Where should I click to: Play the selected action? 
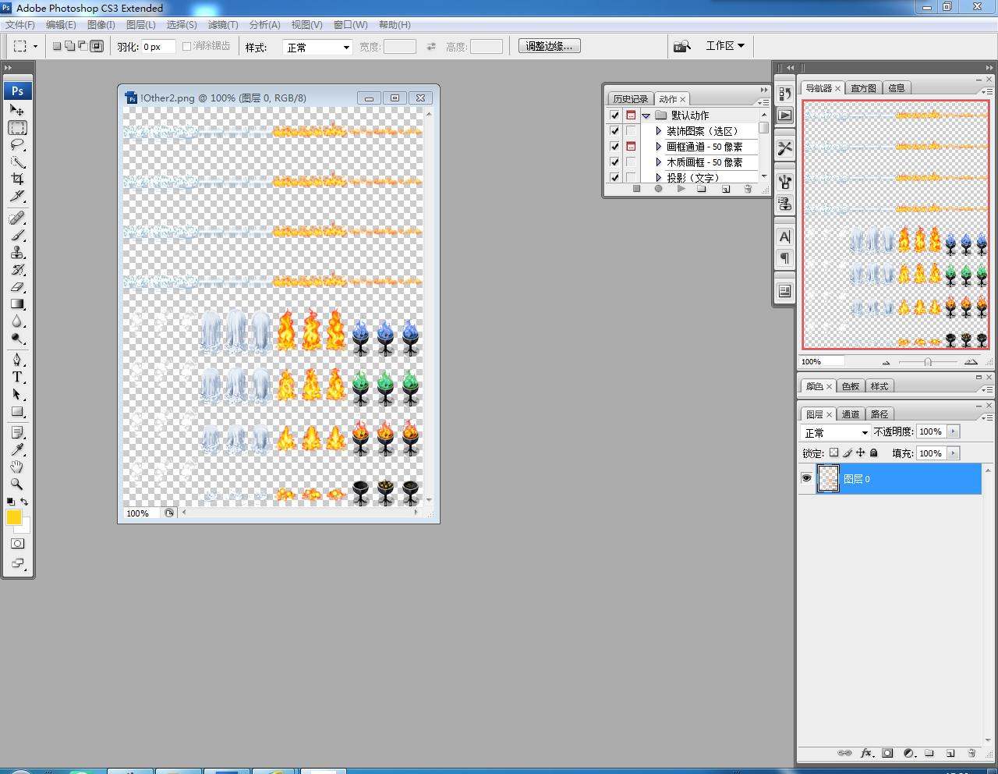click(x=681, y=189)
